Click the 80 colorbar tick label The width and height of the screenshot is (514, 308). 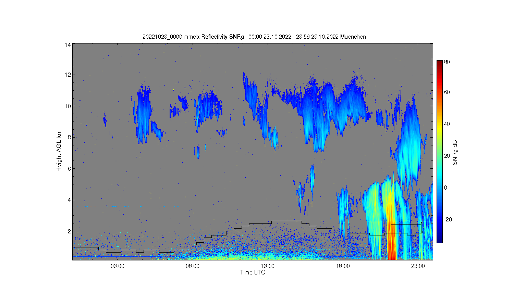[447, 62]
